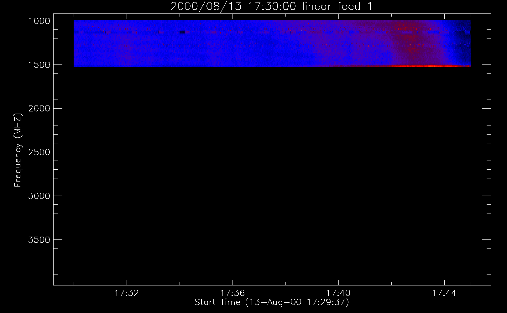Click the 1000 frequency tick label
The image size is (507, 313).
(39, 21)
